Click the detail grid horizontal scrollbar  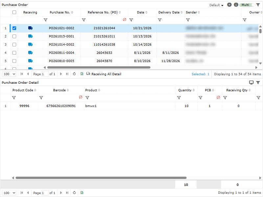pos(101,178)
